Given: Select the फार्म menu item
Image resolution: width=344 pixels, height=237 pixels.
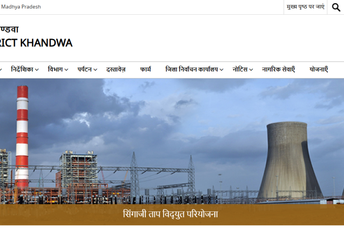Looking at the screenshot, I should coord(146,70).
